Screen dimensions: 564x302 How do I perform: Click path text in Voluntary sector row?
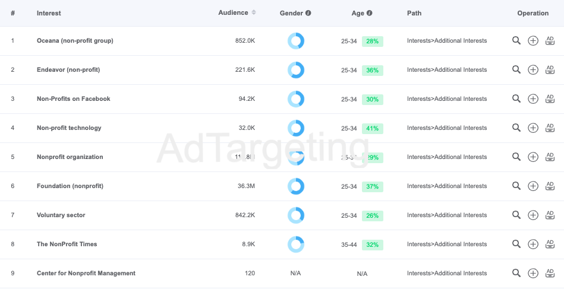click(447, 215)
